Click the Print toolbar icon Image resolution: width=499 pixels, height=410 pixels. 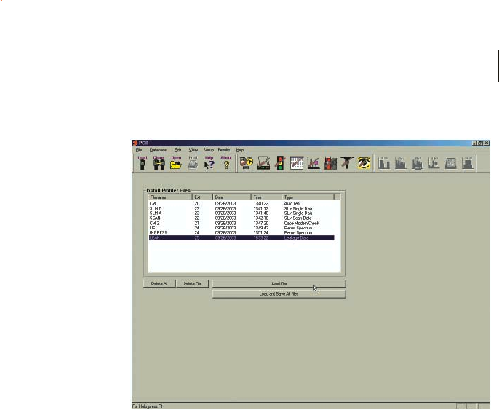[193, 163]
